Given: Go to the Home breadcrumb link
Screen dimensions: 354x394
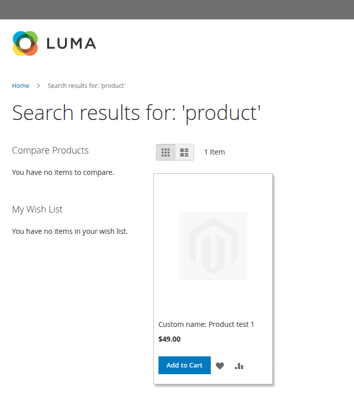Looking at the screenshot, I should (21, 86).
